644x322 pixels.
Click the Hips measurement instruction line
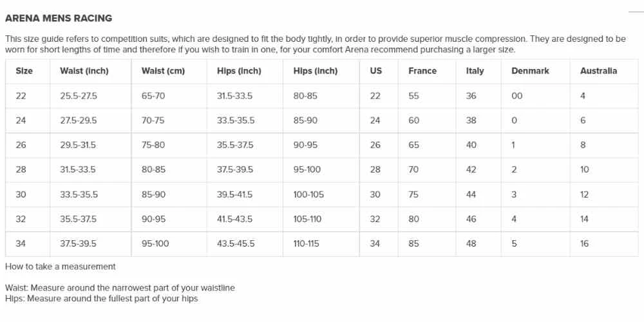click(x=101, y=299)
